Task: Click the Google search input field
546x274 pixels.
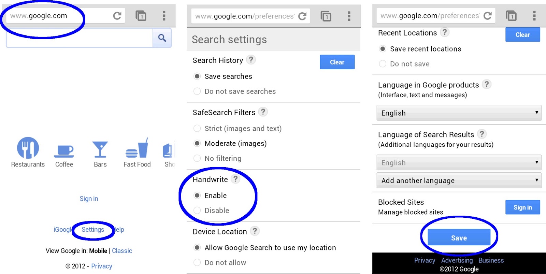Action: (x=79, y=38)
